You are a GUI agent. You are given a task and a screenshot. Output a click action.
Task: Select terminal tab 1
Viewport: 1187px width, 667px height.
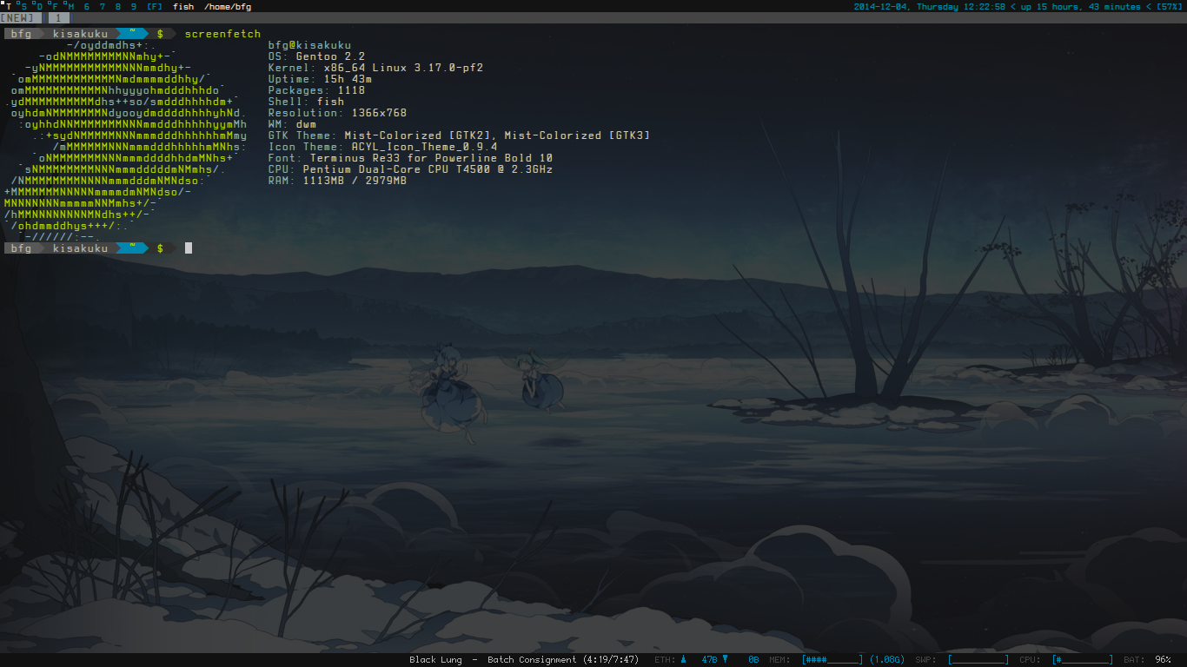click(x=57, y=17)
